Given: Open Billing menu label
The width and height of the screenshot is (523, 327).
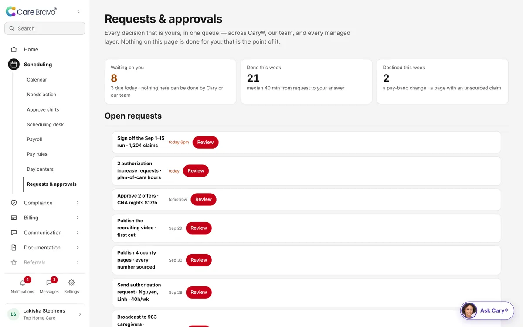Looking at the screenshot, I should pos(31,218).
